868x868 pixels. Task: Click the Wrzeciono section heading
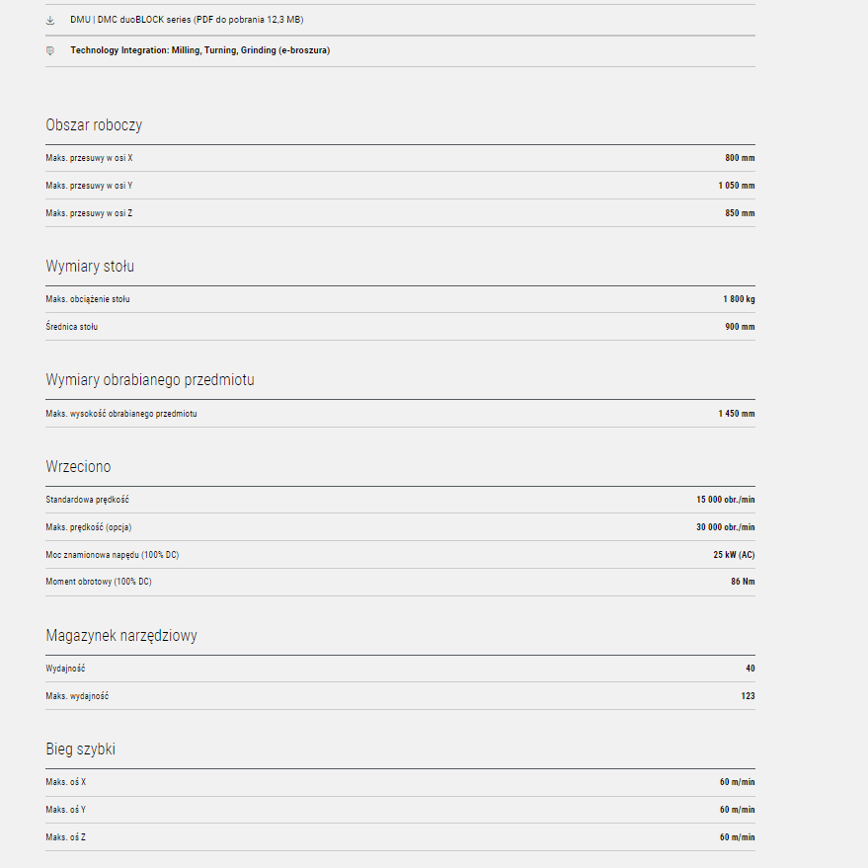click(x=78, y=467)
